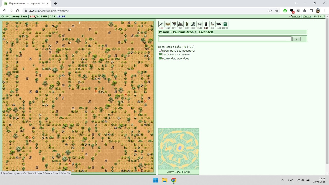Screen dimensions: 329x185
Task: Switch the РУС input language
Action: pos(290,180)
